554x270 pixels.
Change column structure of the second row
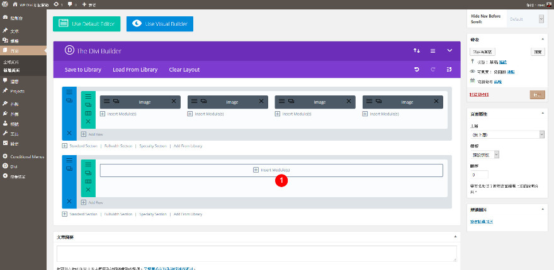[88, 181]
